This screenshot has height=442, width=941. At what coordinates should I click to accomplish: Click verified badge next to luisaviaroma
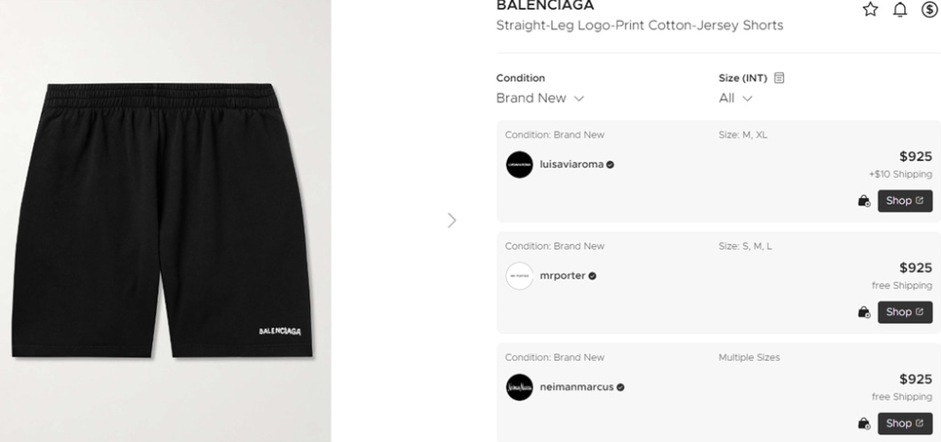(x=610, y=165)
